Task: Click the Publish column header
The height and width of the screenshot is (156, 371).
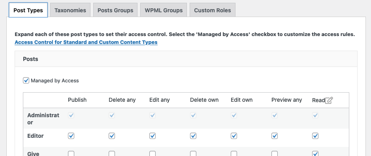Action: [x=77, y=100]
